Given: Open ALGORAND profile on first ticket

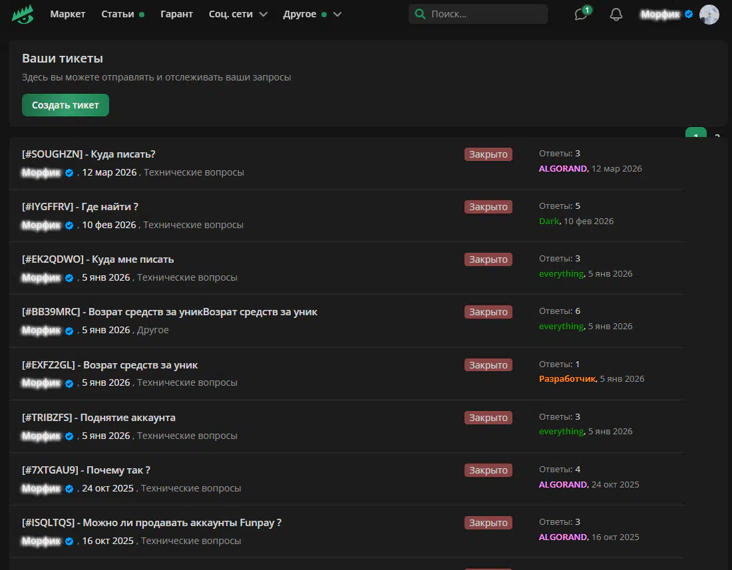Looking at the screenshot, I should (x=563, y=169).
